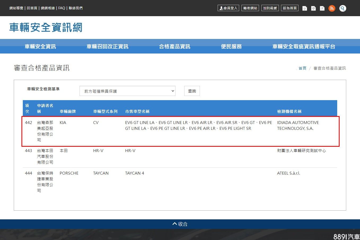
Task: Set font size to small (小)
Action: pyautogui.click(x=305, y=8)
